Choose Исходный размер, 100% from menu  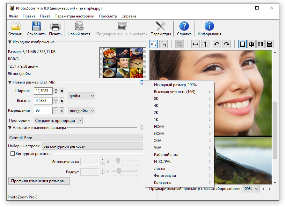coord(175,85)
